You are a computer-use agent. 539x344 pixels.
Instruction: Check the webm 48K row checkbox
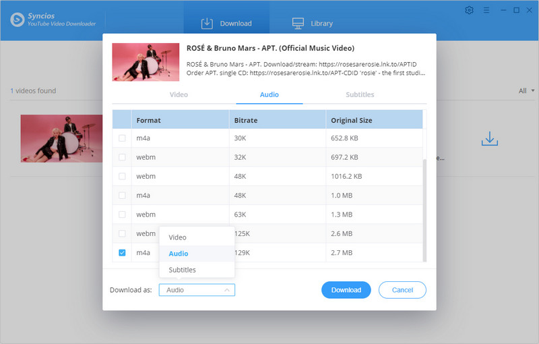point(122,176)
